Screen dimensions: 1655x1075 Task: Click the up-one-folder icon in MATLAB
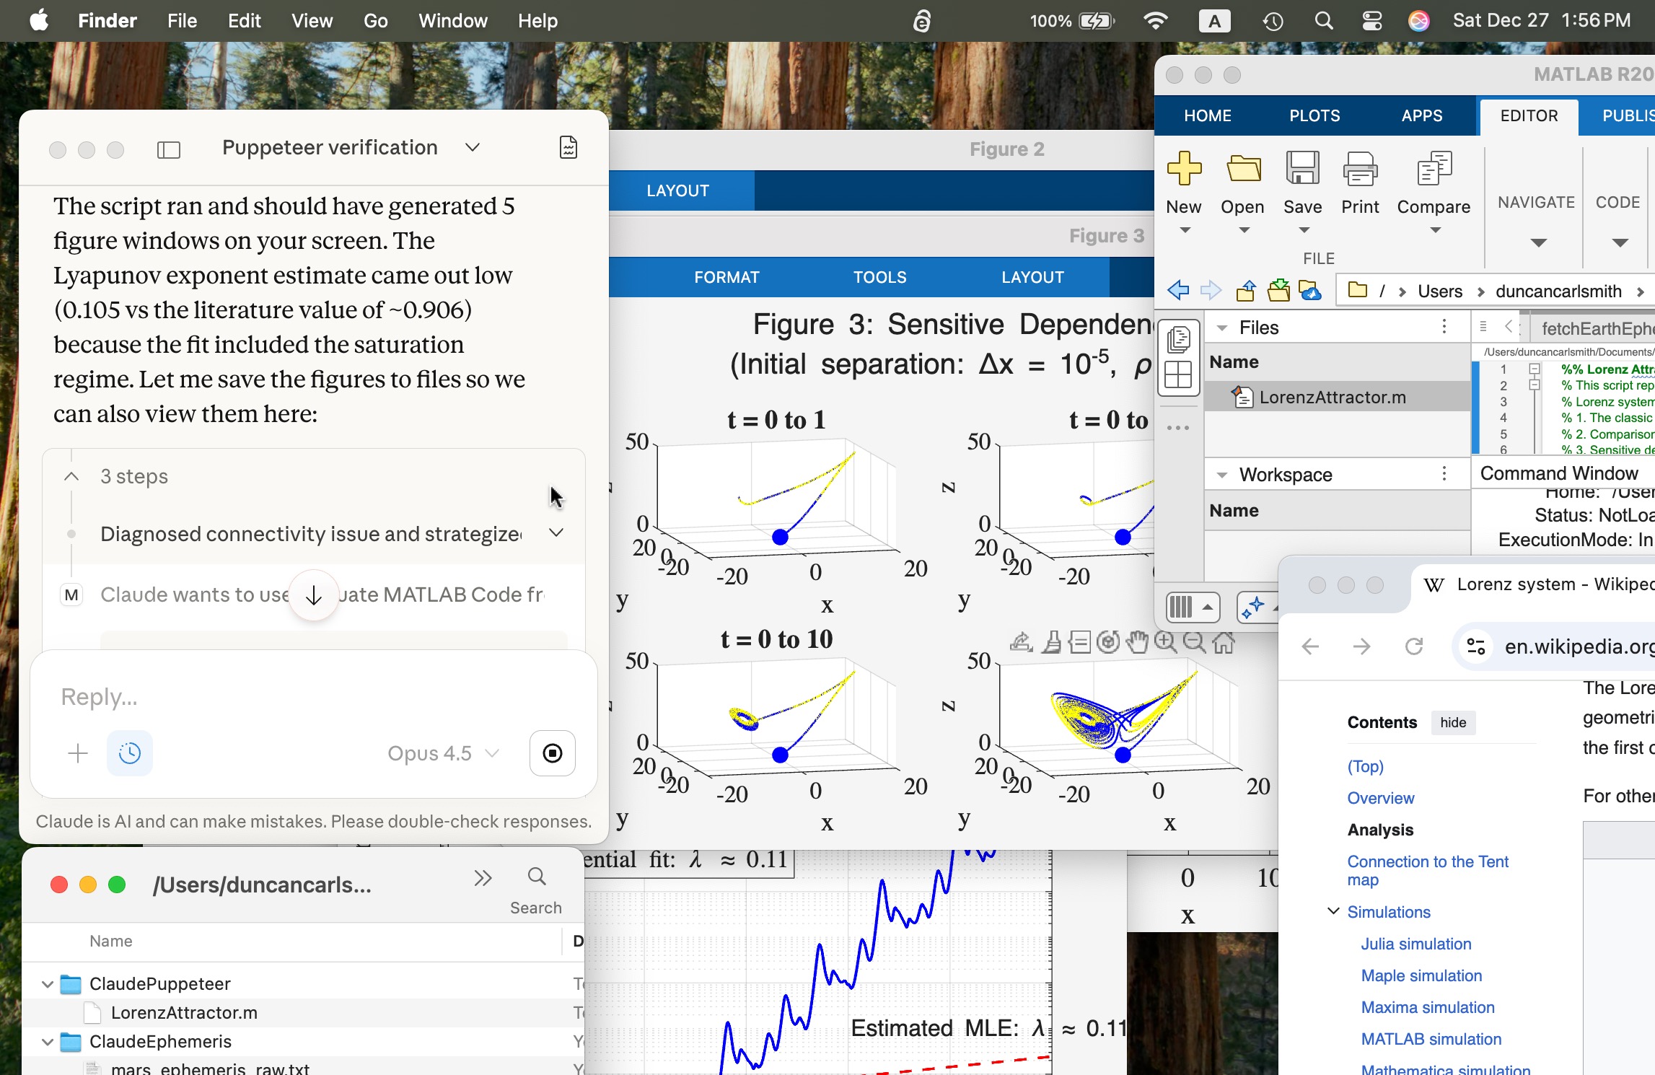1246,291
